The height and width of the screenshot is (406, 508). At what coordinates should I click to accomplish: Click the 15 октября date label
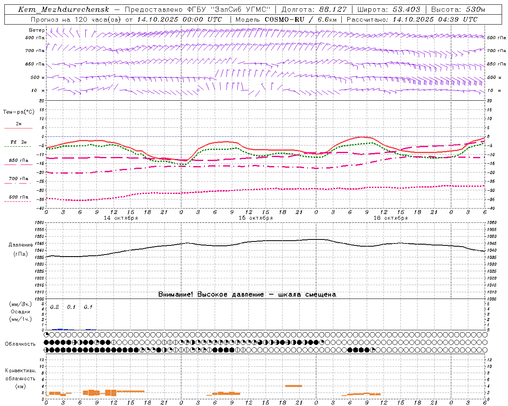tap(256, 218)
